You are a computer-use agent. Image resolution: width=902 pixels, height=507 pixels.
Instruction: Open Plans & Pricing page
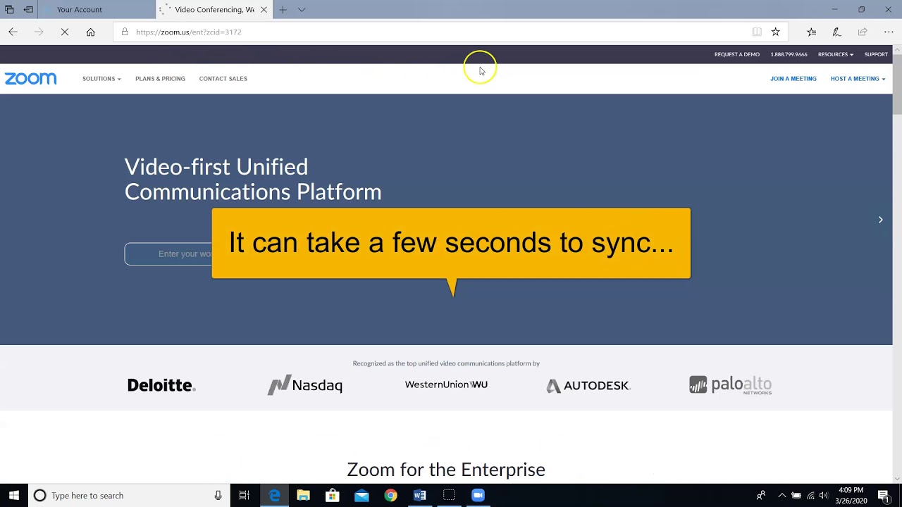point(160,79)
